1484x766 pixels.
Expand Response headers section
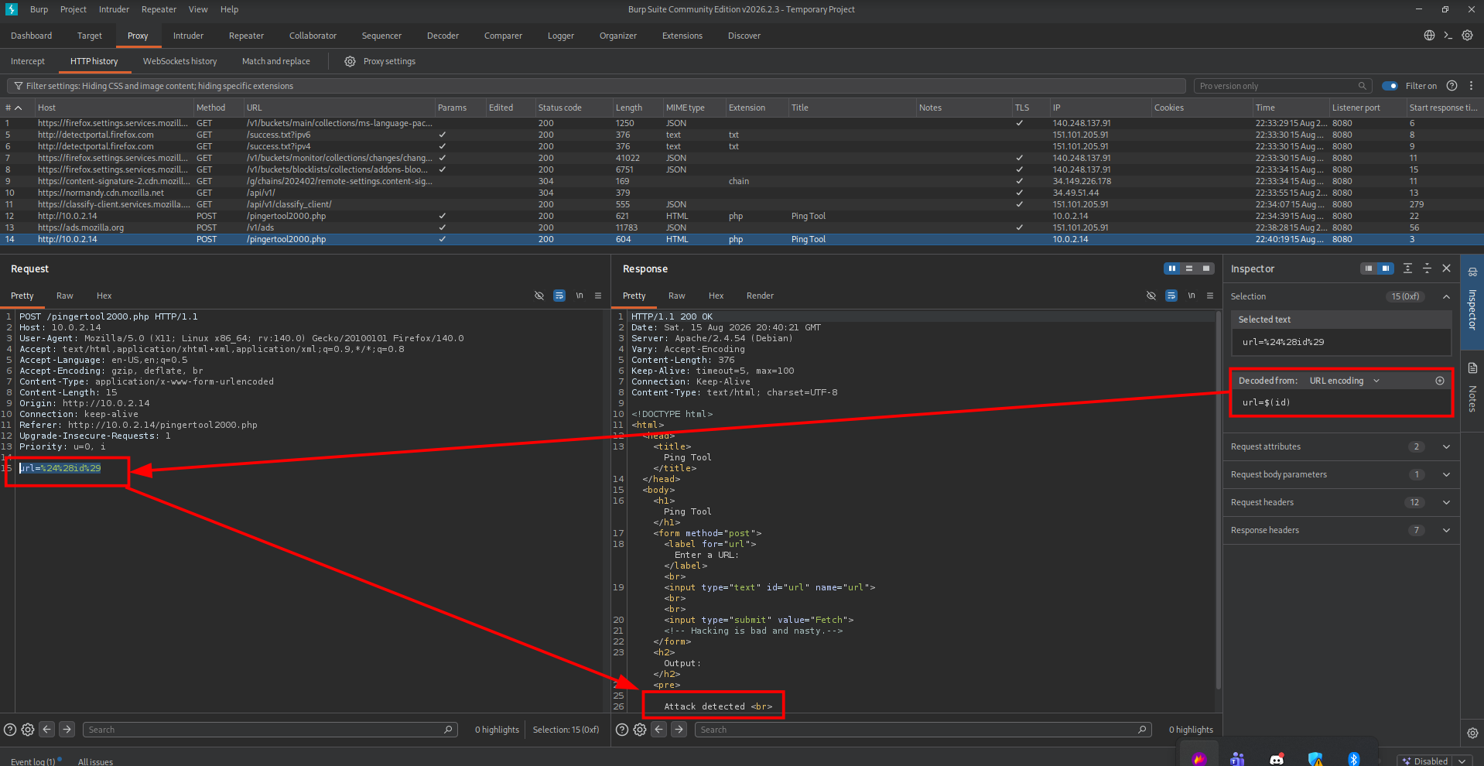coord(1446,530)
